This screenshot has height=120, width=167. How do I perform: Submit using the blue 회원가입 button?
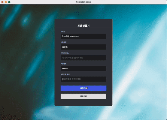[x=83, y=88]
